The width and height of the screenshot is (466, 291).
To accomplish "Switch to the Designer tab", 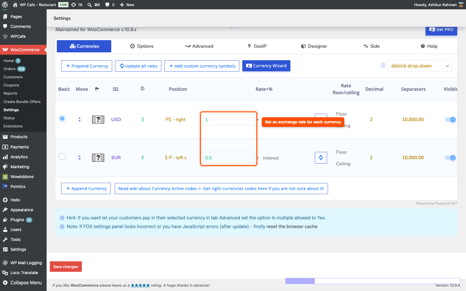I will coord(314,46).
